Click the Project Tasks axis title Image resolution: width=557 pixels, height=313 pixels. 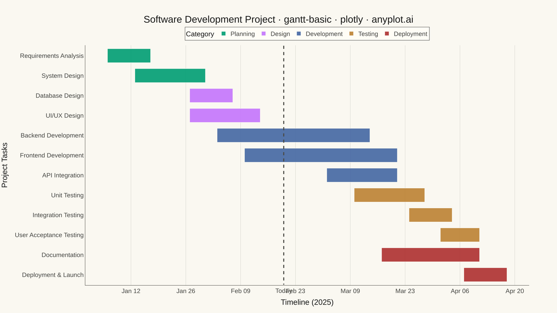tap(5, 165)
